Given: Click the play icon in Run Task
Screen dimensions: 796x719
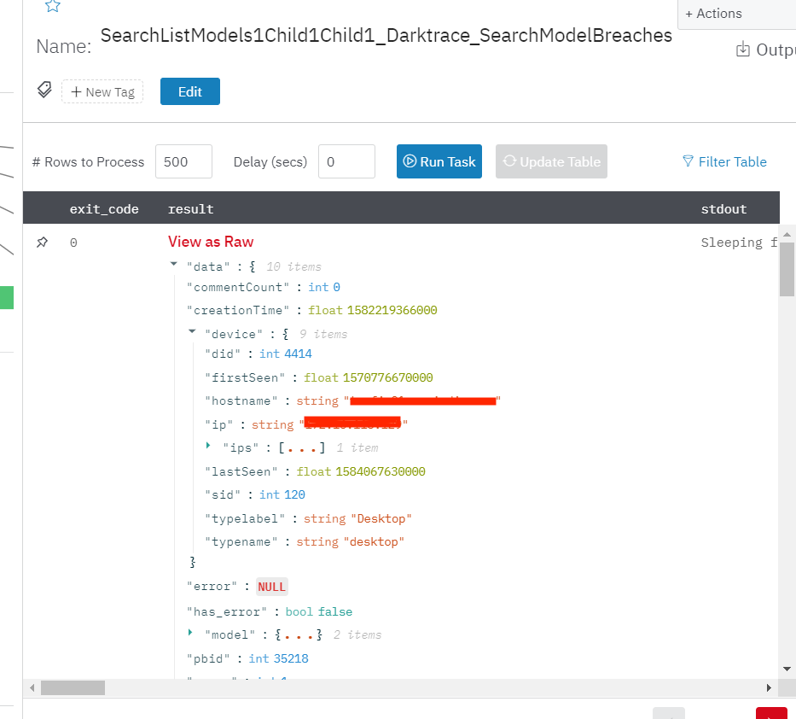Looking at the screenshot, I should pyautogui.click(x=410, y=161).
